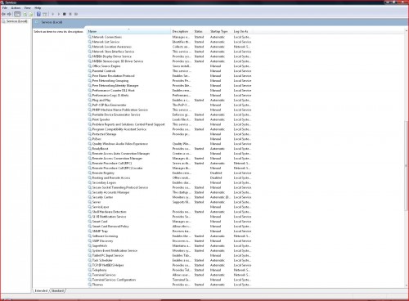The image size is (409, 301).
Task: Click the green Refresh toolbar icon
Action: click(25, 14)
